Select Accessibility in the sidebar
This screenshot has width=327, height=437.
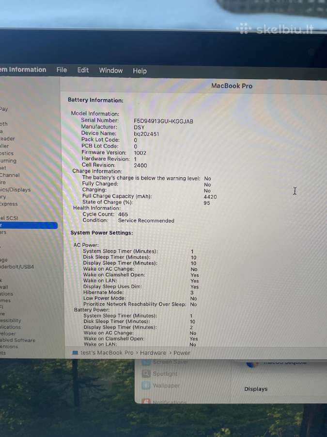[x=11, y=320]
